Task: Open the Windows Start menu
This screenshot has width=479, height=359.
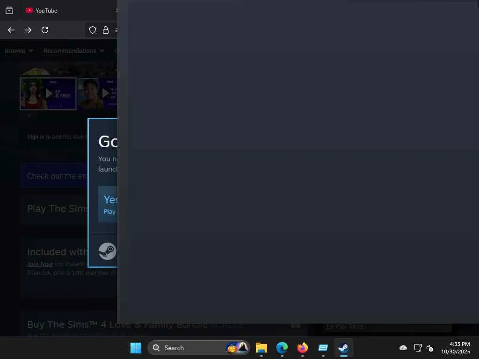Action: 136,348
